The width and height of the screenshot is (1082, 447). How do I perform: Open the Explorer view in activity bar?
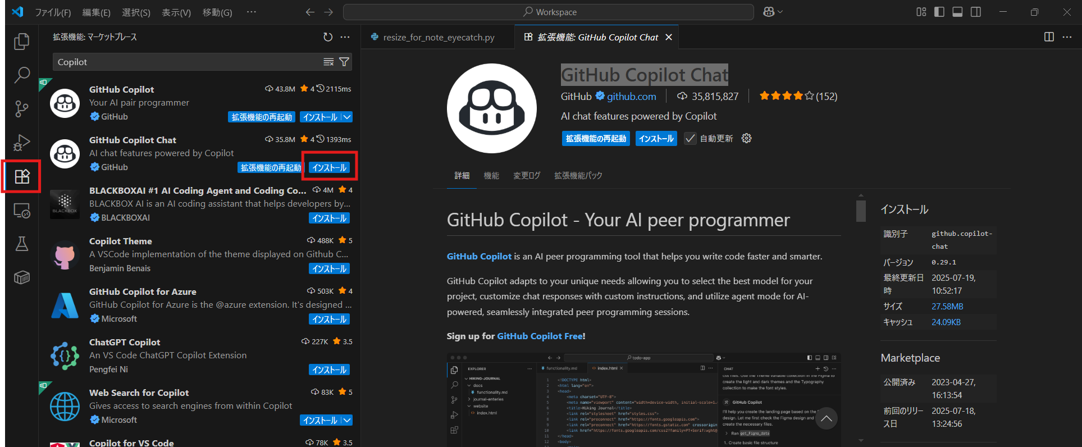(x=21, y=41)
